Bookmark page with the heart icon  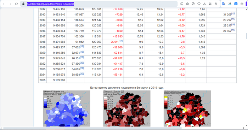199,4
